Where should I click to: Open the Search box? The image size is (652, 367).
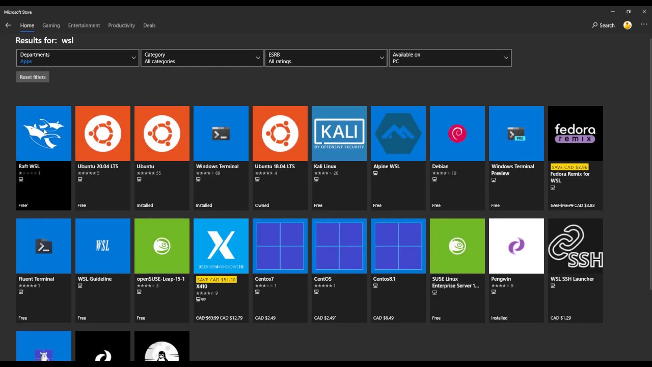coord(604,25)
